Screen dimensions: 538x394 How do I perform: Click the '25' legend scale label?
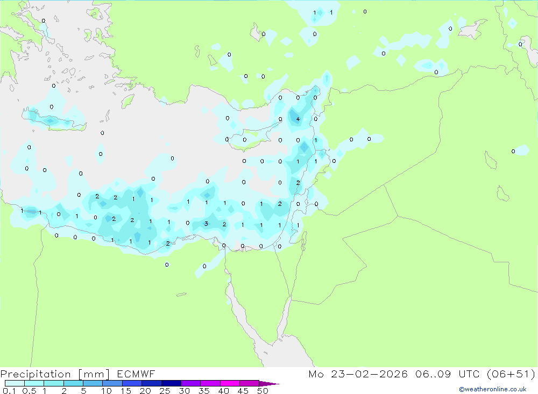pyautogui.click(x=165, y=391)
